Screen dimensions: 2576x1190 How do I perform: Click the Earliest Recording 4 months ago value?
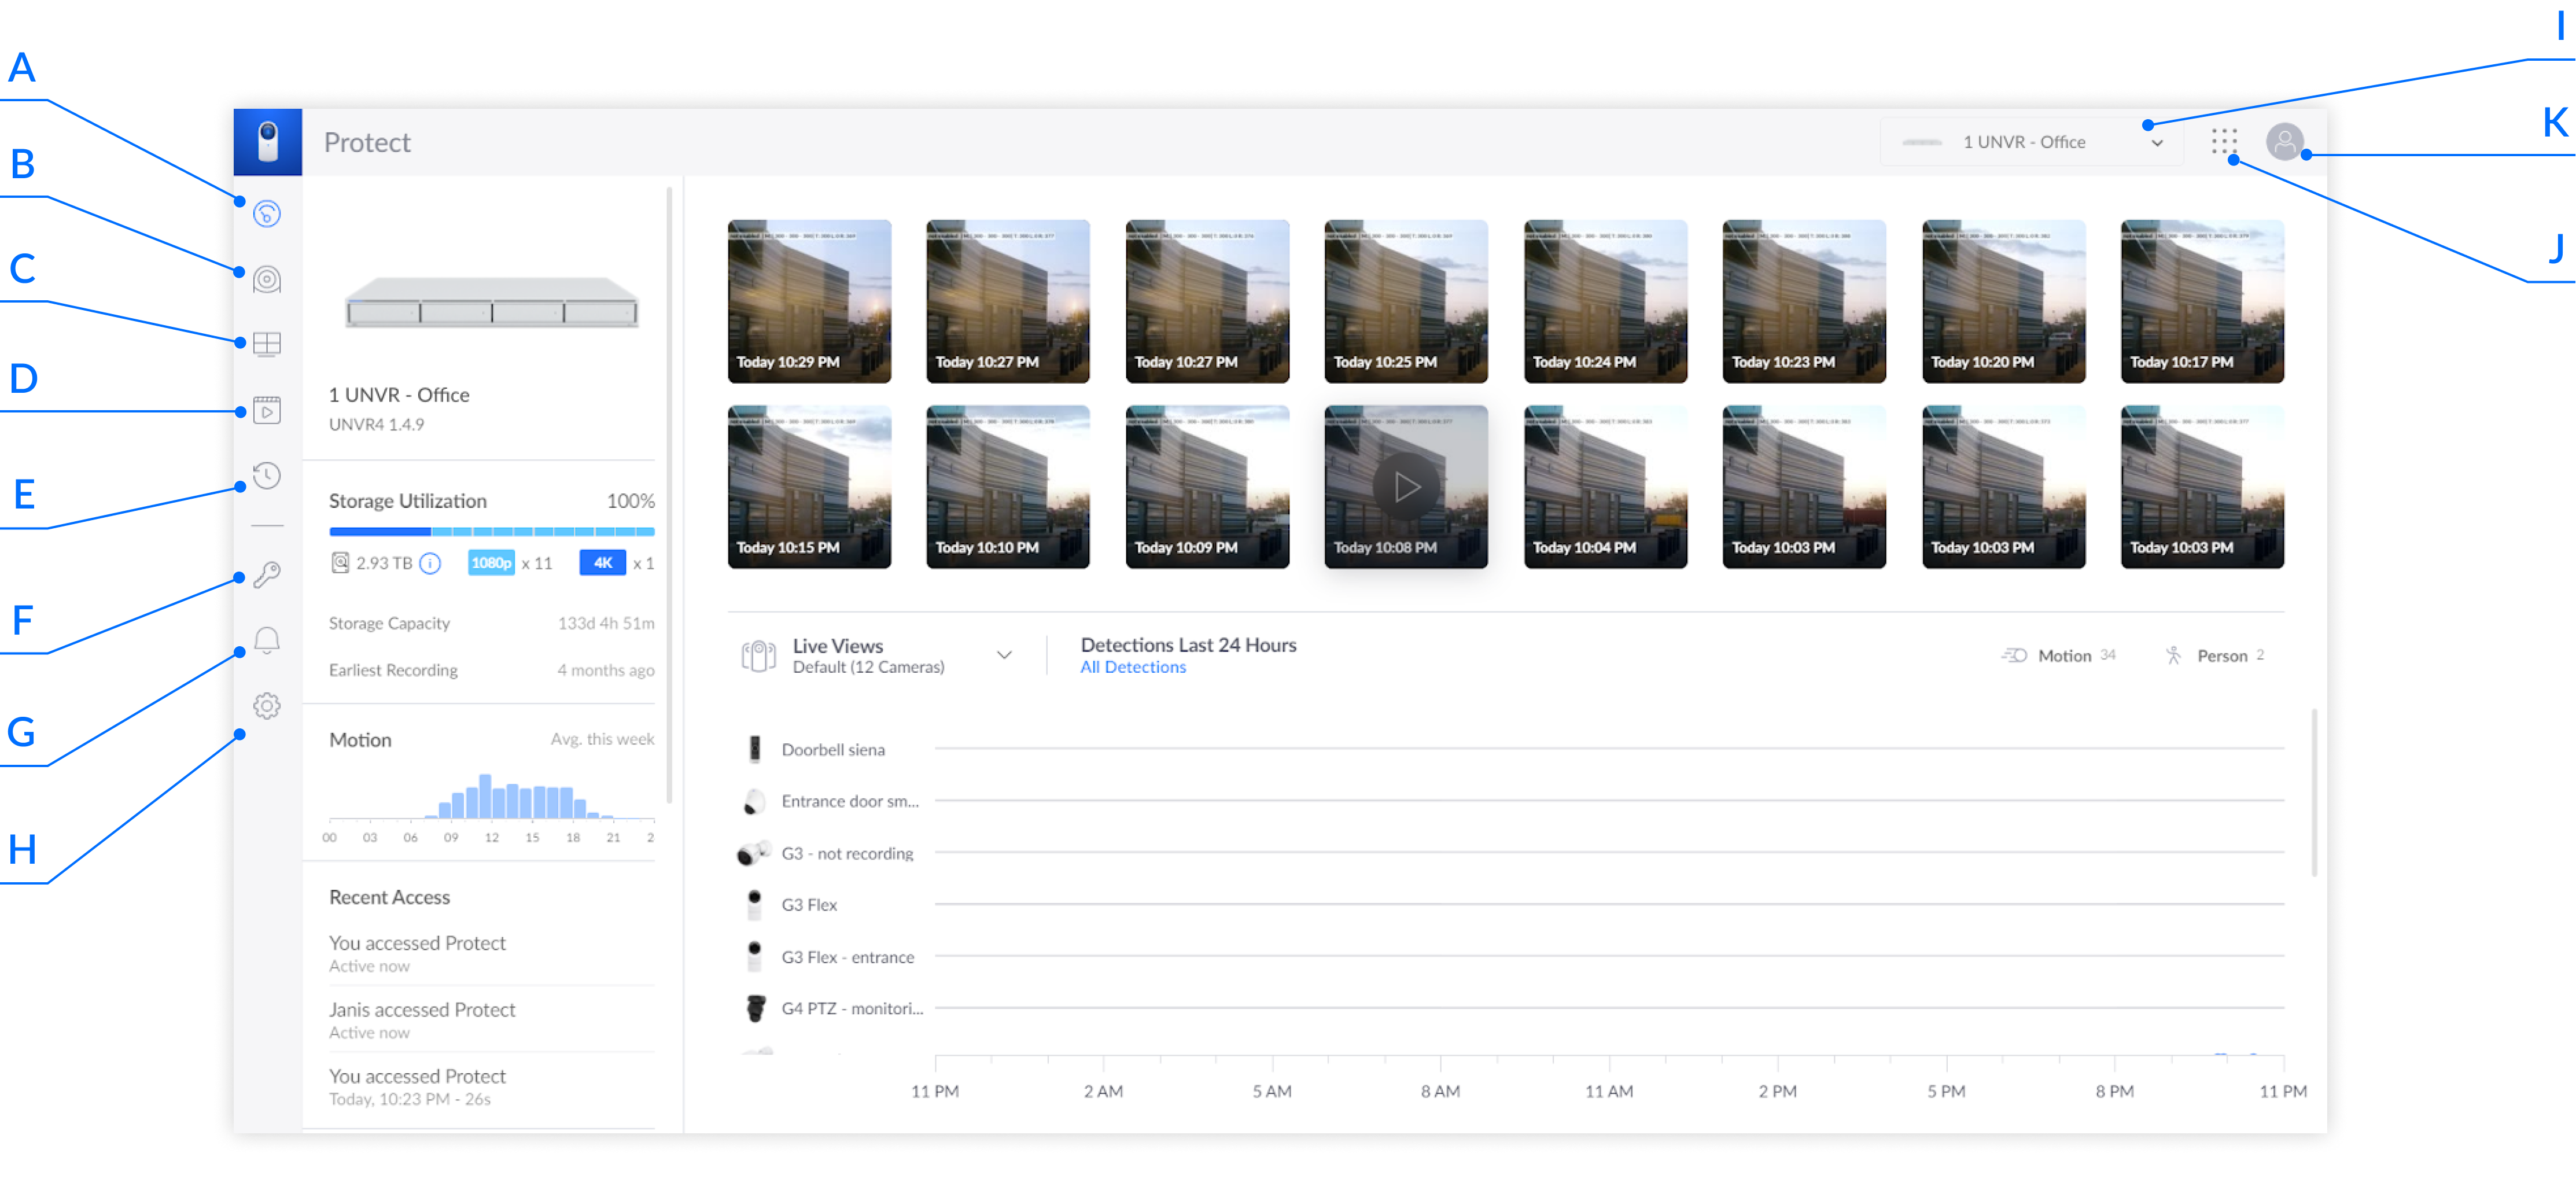pos(606,670)
